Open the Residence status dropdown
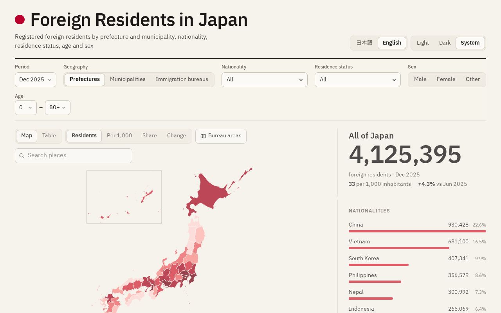This screenshot has width=501, height=313. 358,80
